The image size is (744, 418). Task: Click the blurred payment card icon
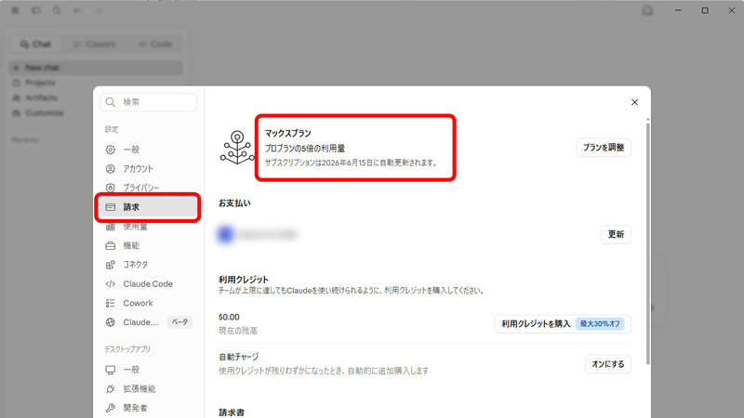[x=225, y=234]
